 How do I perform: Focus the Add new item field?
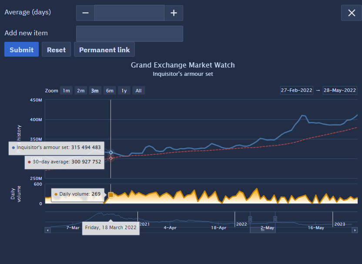coord(130,34)
